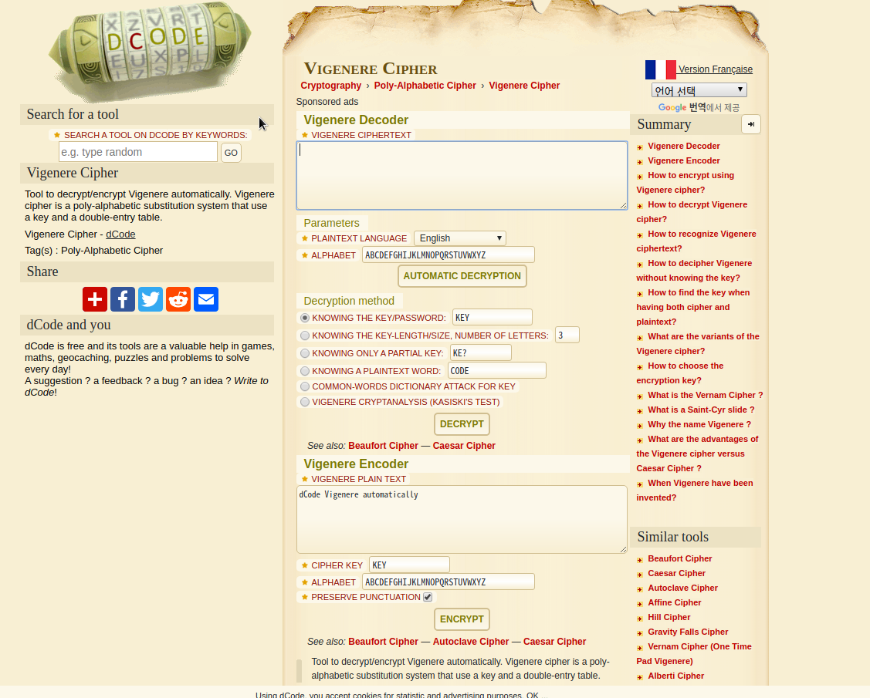Open Vernam Cipher (One Time Pad) link
The height and width of the screenshot is (698, 870).
(694, 653)
